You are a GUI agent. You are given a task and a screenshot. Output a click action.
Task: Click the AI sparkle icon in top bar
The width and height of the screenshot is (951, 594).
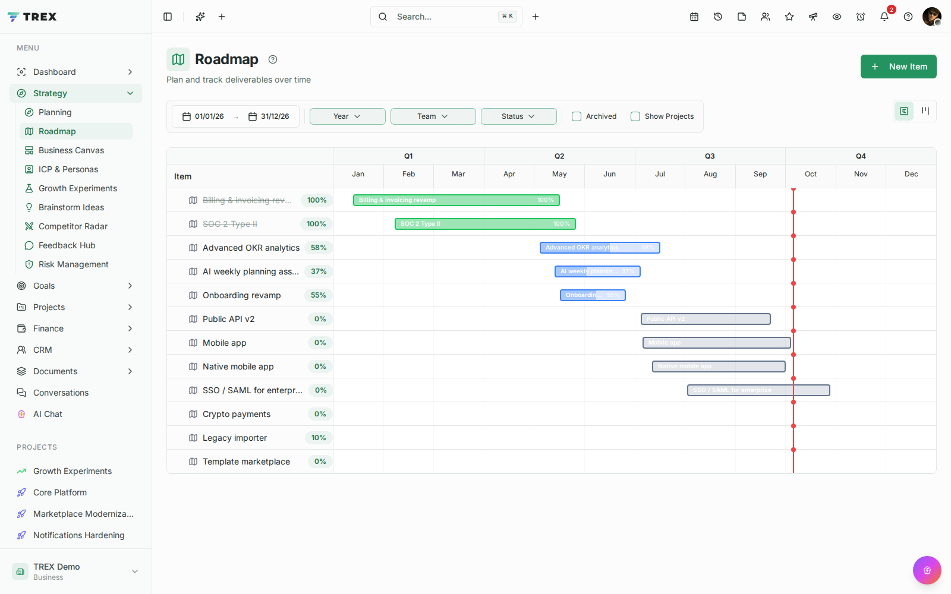coord(200,17)
